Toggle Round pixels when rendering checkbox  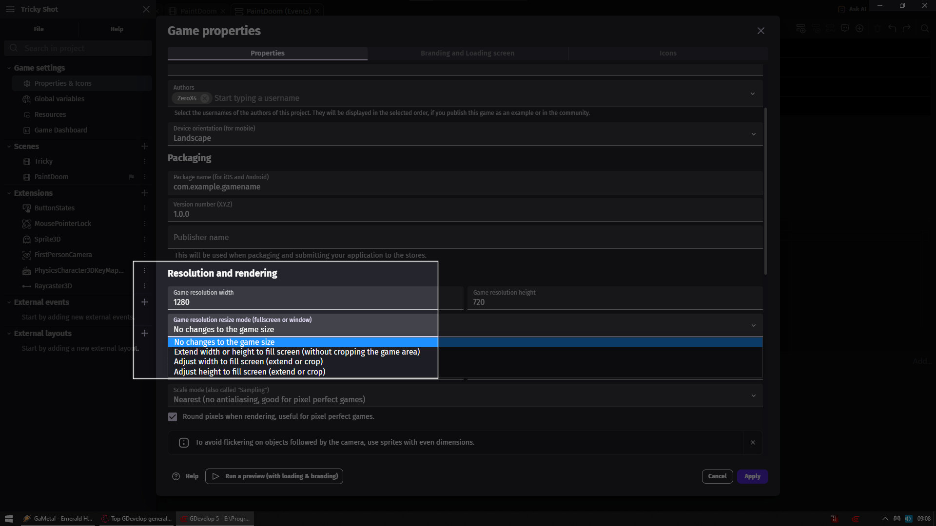coord(173,417)
